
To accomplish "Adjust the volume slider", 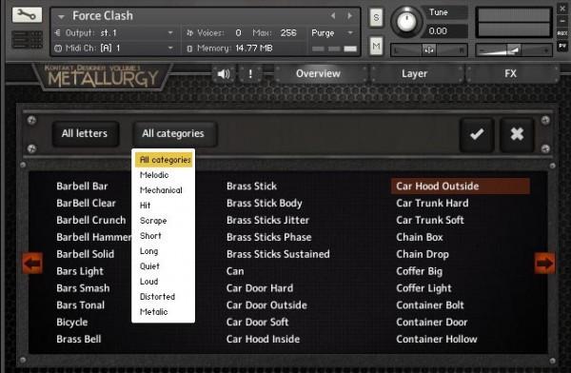I will tap(514, 49).
